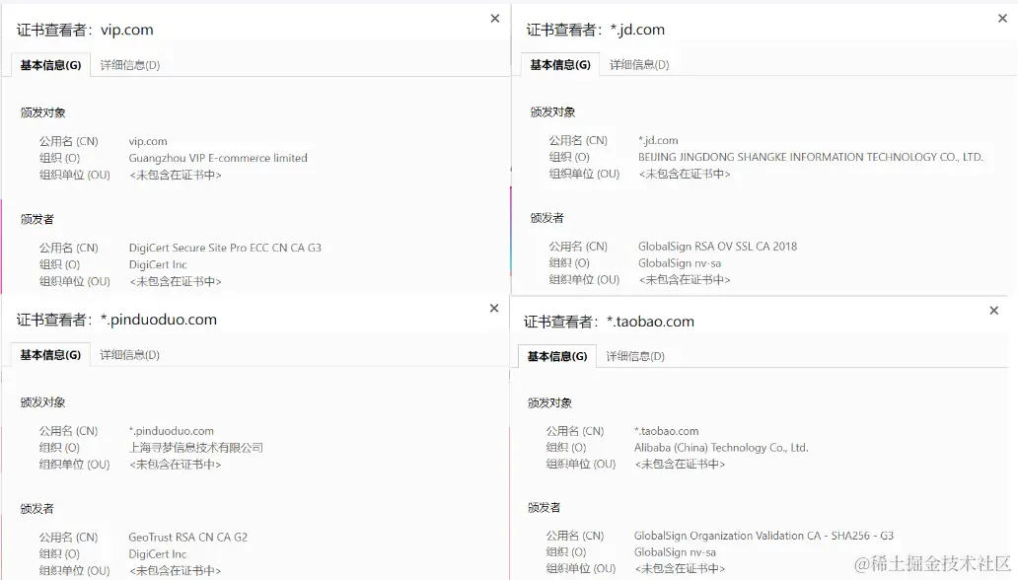This screenshot has height=580, width=1018.
Task: Close the *.pinduoduo.com certificate viewer
Action: point(494,308)
